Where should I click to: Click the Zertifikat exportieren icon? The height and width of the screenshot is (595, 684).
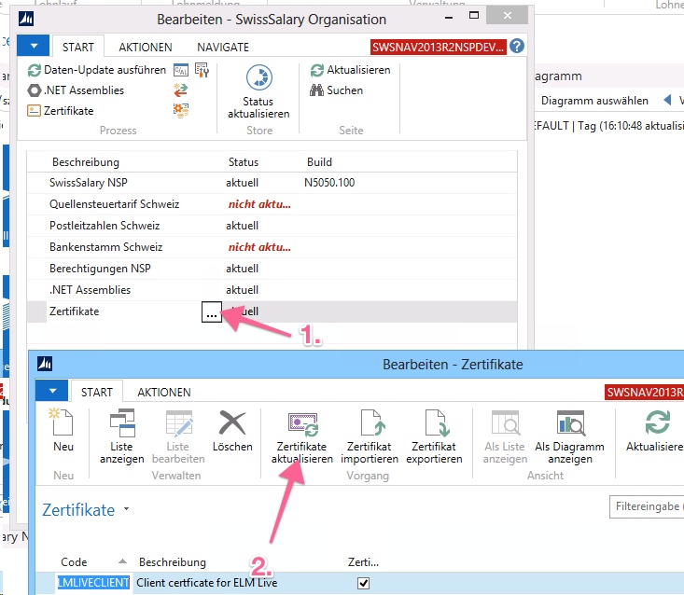coord(434,425)
